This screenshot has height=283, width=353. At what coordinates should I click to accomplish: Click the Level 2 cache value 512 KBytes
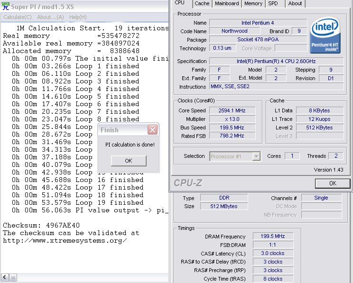320,128
